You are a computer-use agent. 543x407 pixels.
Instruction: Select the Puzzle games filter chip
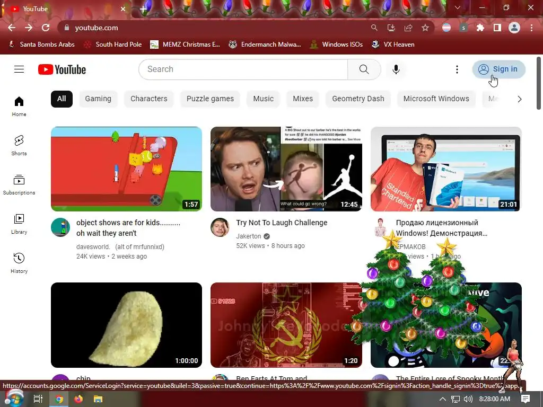click(210, 99)
